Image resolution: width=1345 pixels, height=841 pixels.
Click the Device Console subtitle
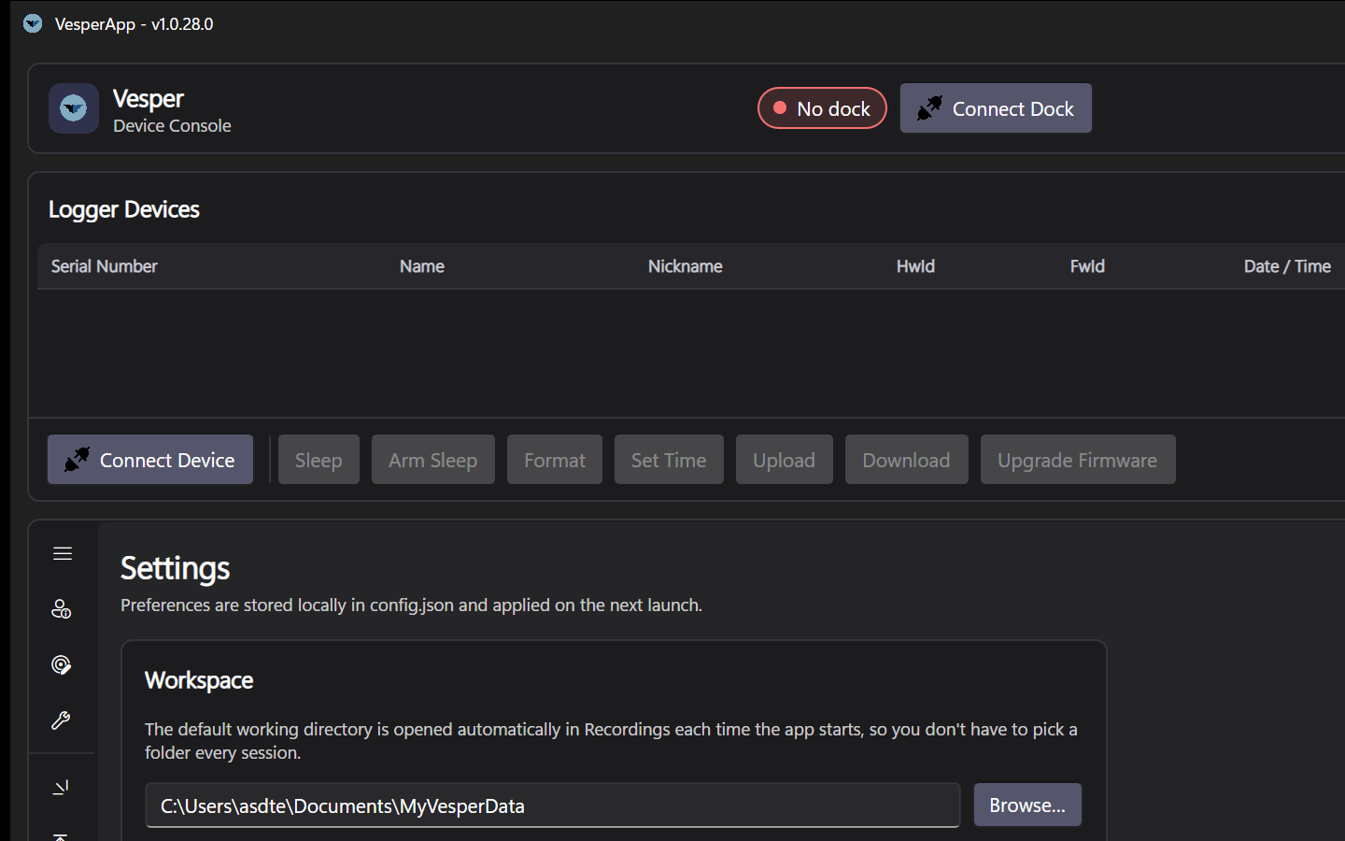click(172, 126)
